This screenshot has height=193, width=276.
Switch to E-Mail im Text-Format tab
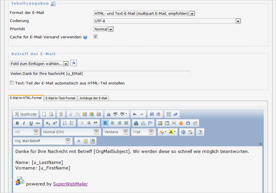click(60, 98)
